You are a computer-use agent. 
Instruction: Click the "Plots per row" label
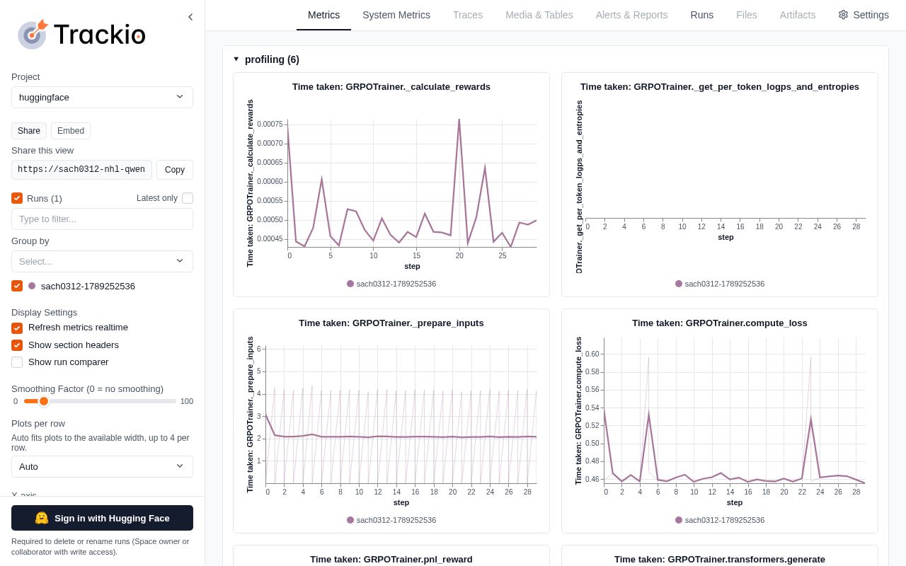click(38, 424)
